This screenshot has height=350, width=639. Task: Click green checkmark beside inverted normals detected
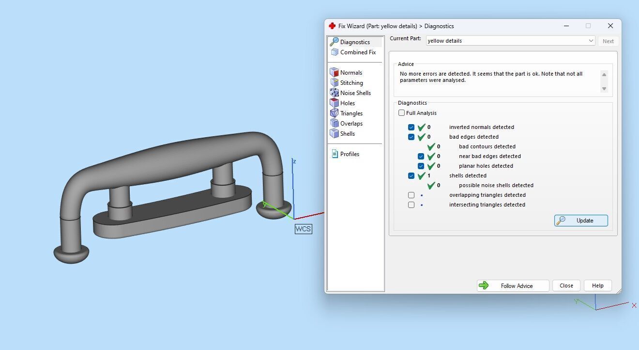coord(421,127)
